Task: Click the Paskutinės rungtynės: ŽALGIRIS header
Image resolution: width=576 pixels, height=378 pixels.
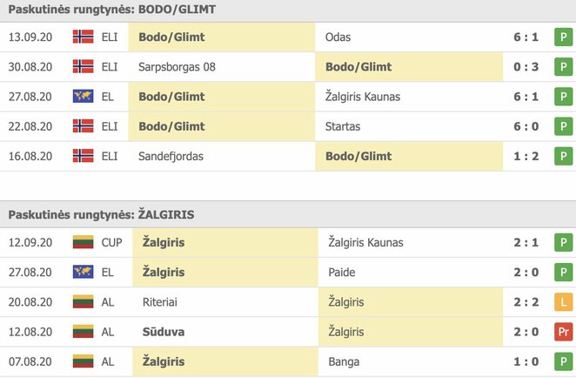Action: [x=101, y=214]
